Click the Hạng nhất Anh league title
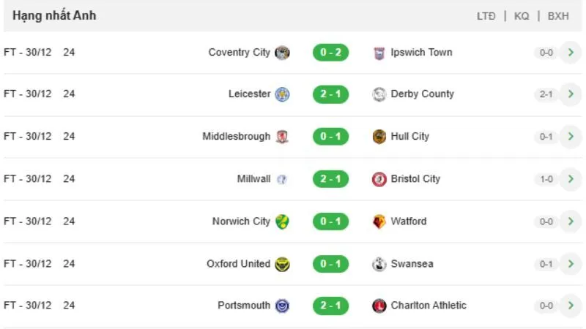586x329 pixels. point(54,16)
